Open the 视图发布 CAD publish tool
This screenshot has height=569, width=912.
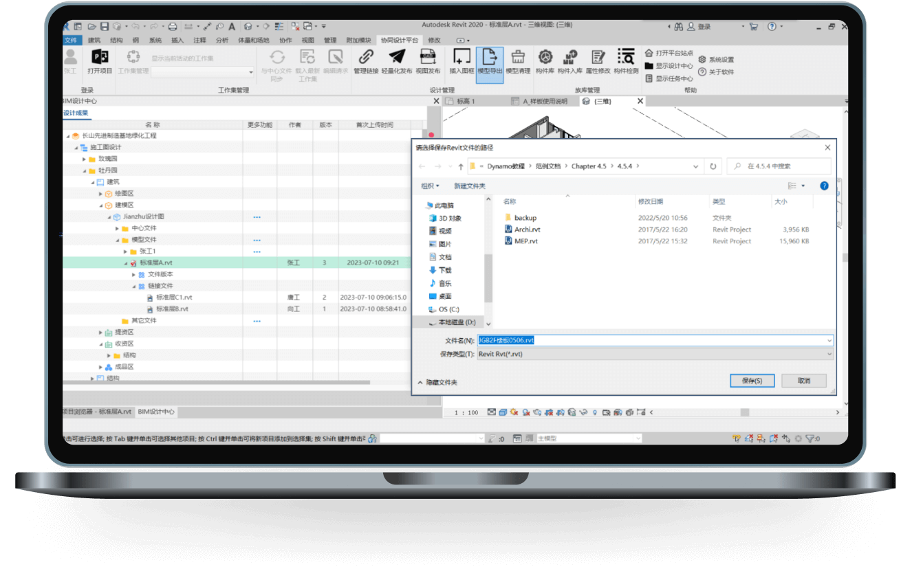[x=428, y=62]
